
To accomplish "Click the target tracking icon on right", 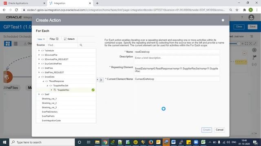I will (x=254, y=50).
